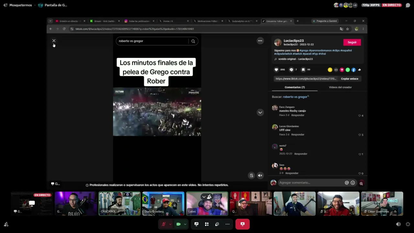The height and width of the screenshot is (233, 414).
Task: Click the Chrome address bar URL
Action: tap(135, 29)
